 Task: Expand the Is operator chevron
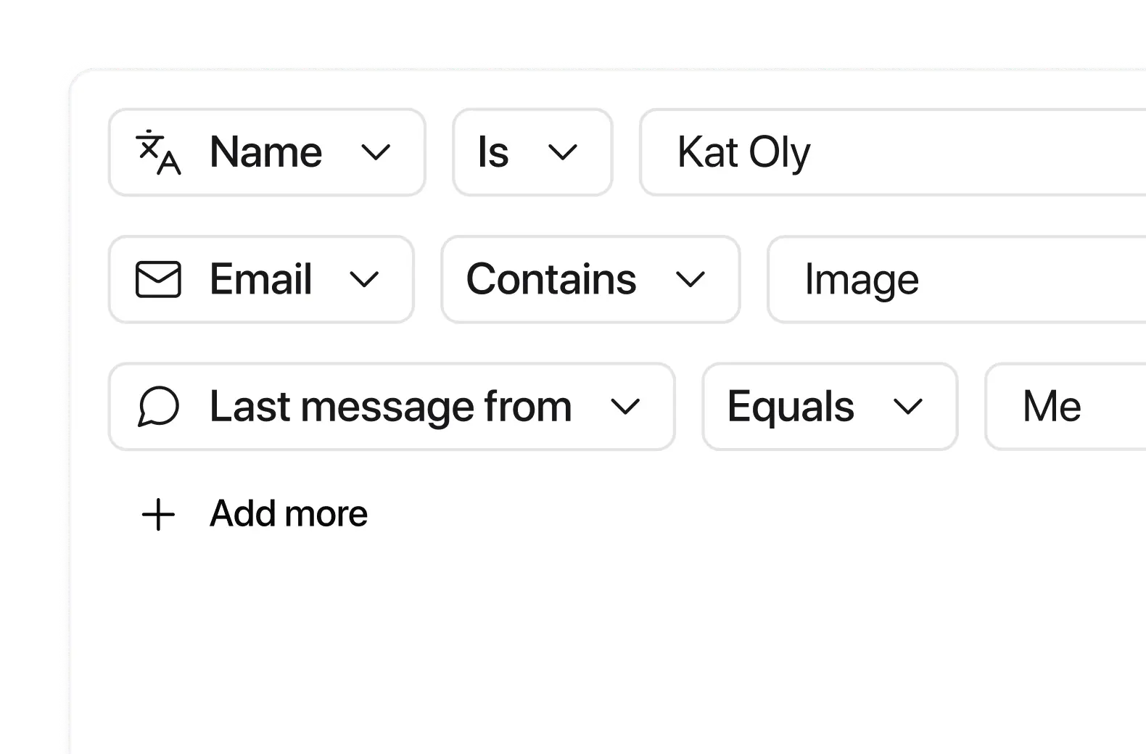[562, 152]
